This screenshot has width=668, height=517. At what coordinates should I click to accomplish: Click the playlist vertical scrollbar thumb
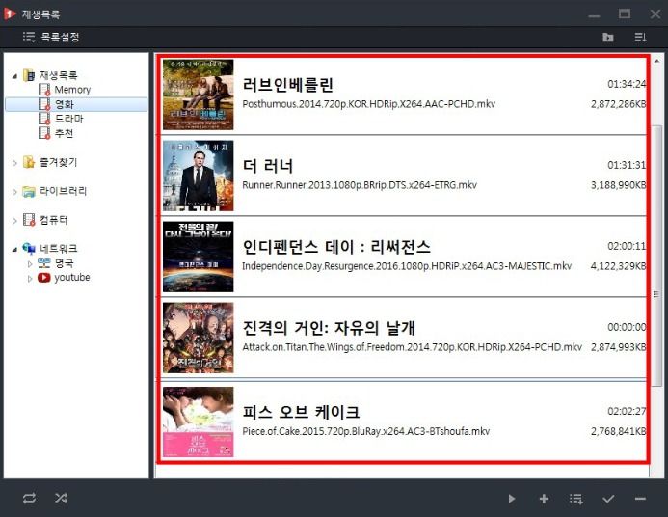656,255
